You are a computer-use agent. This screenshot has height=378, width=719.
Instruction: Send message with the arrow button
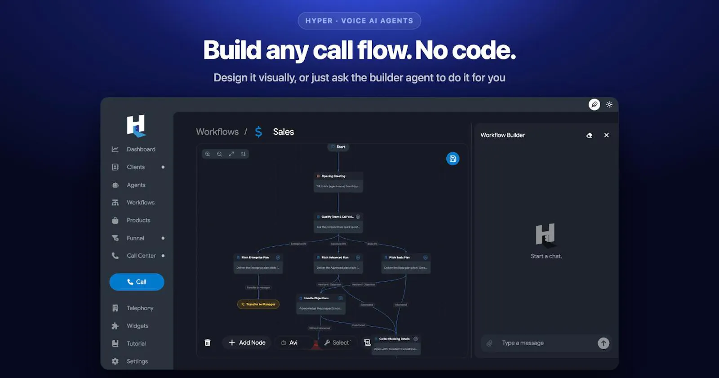(604, 343)
